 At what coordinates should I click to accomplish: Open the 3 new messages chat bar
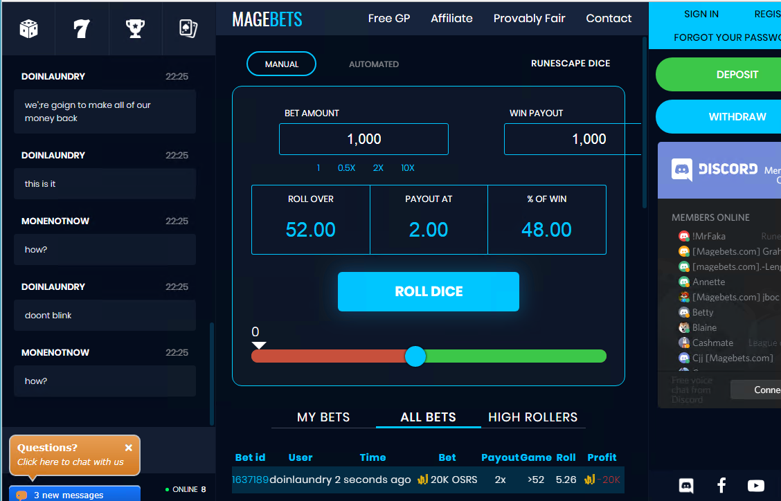click(x=75, y=495)
